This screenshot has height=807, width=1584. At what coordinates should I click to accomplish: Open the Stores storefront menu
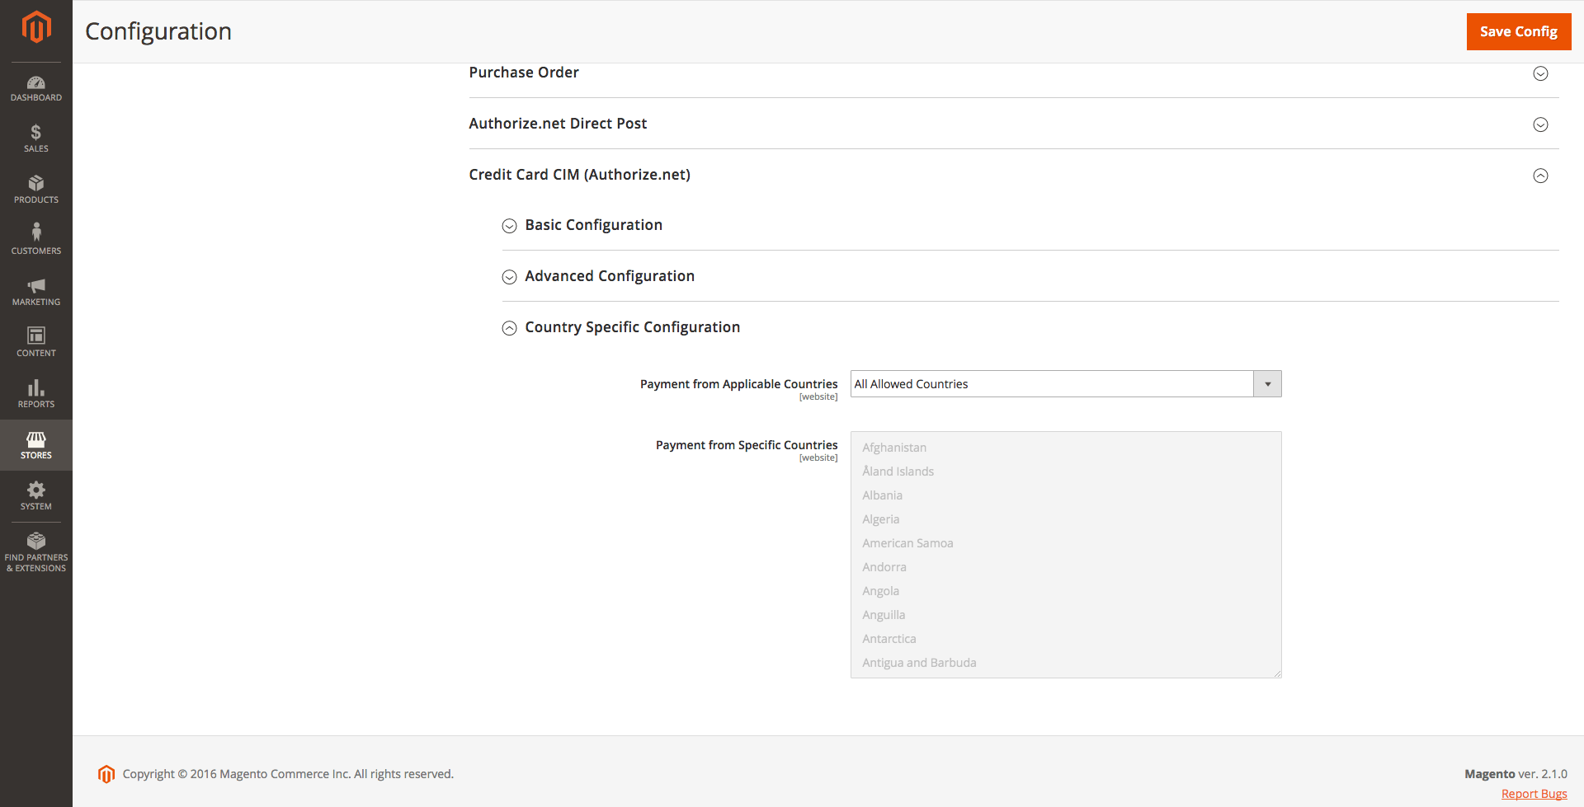[x=36, y=445]
